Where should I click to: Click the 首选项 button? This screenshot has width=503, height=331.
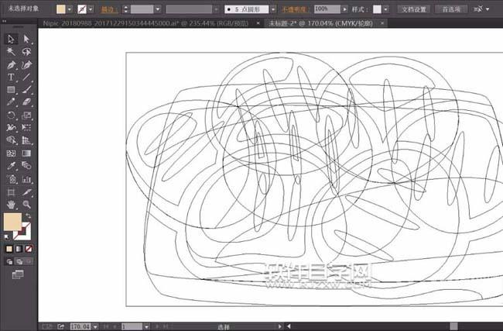(451, 9)
